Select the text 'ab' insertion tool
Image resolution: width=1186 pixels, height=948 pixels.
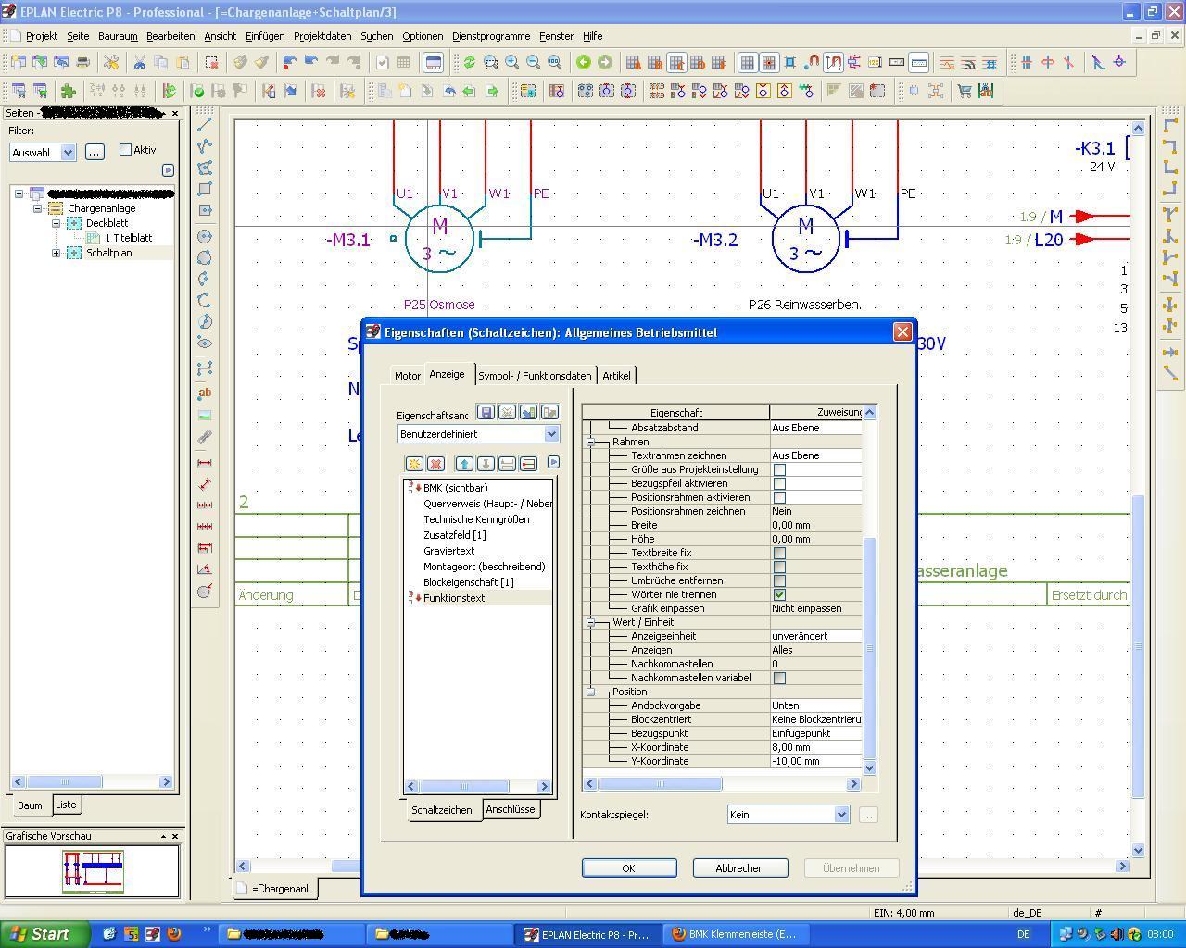tap(205, 393)
